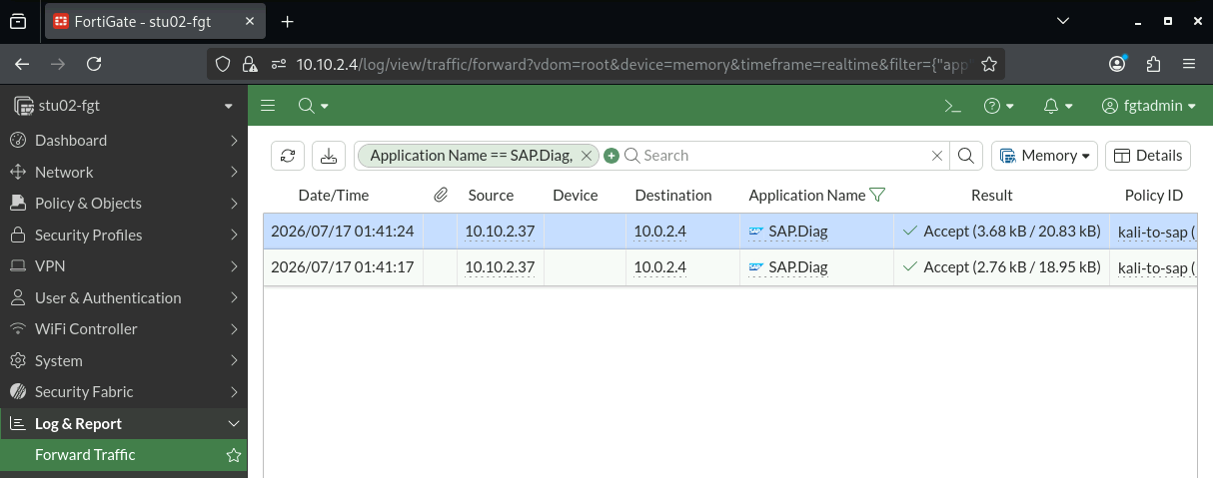1213x478 pixels.
Task: Toggle the hamburger navigation menu icon
Action: pos(268,106)
